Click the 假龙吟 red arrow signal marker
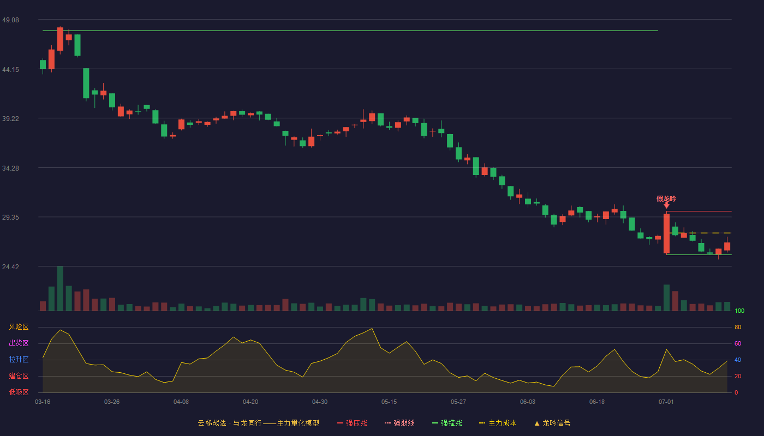 click(x=666, y=205)
